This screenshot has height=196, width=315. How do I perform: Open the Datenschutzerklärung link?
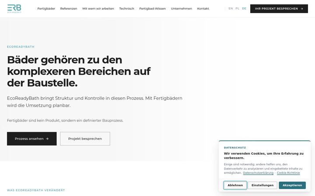pyautogui.click(x=258, y=173)
